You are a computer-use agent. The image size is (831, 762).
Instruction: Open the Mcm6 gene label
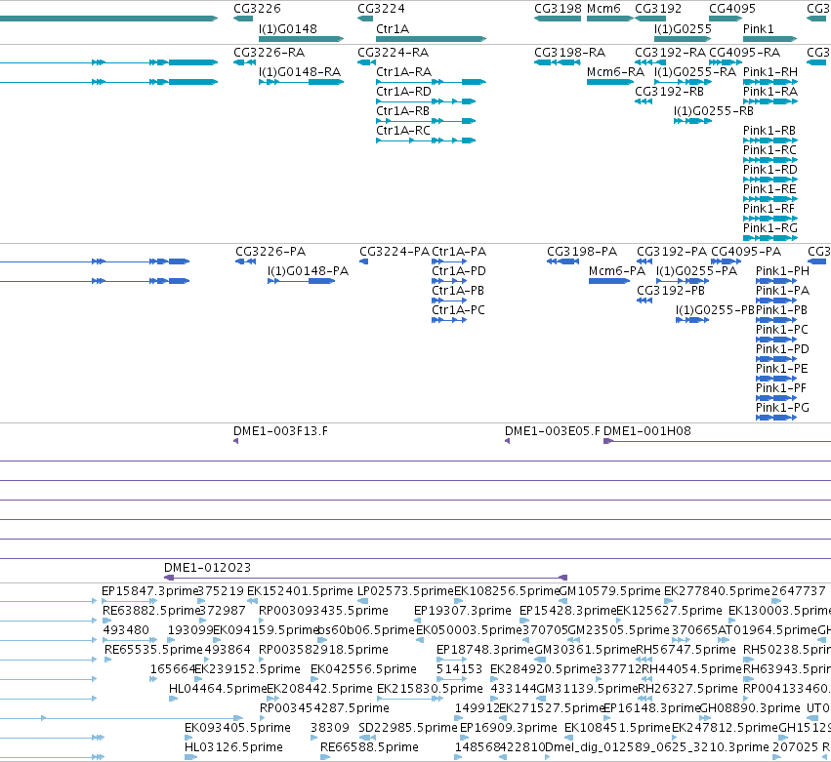coord(603,9)
